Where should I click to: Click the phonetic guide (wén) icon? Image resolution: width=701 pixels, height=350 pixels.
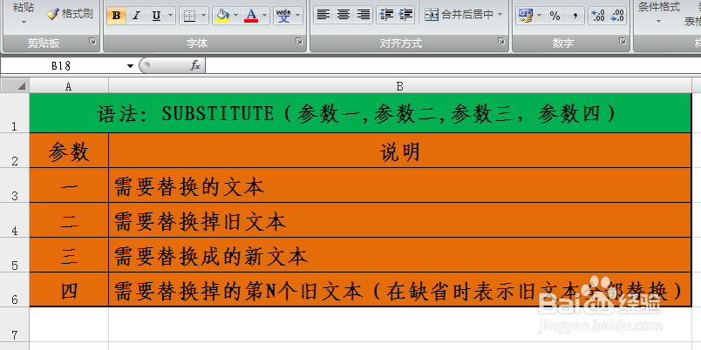(283, 16)
